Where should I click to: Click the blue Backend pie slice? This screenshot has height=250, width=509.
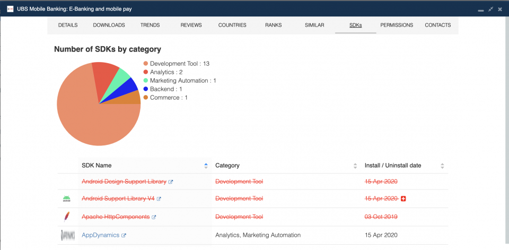pos(128,89)
